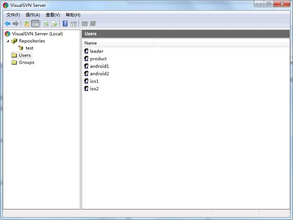Open the 文件(F) menu
This screenshot has width=293, height=220.
point(13,15)
